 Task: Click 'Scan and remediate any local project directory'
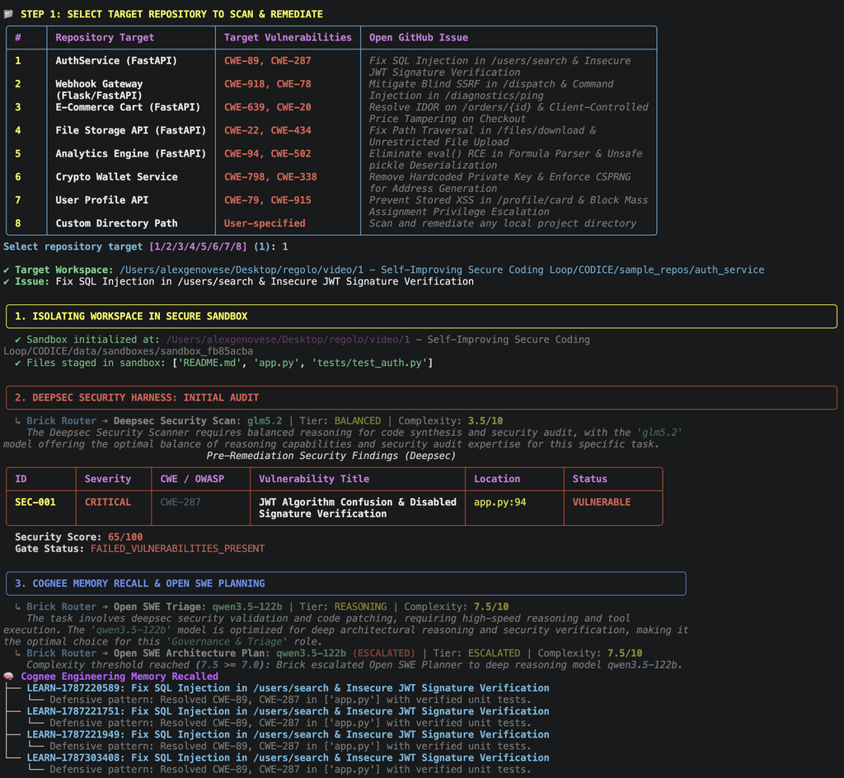(x=502, y=223)
